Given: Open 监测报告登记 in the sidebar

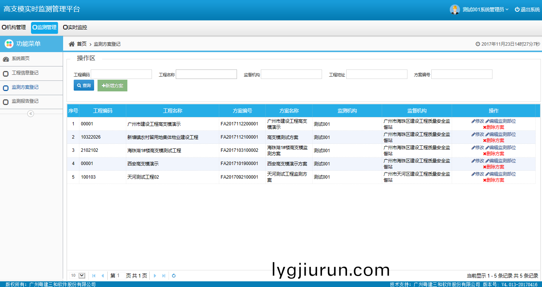Looking at the screenshot, I should pos(25,101).
